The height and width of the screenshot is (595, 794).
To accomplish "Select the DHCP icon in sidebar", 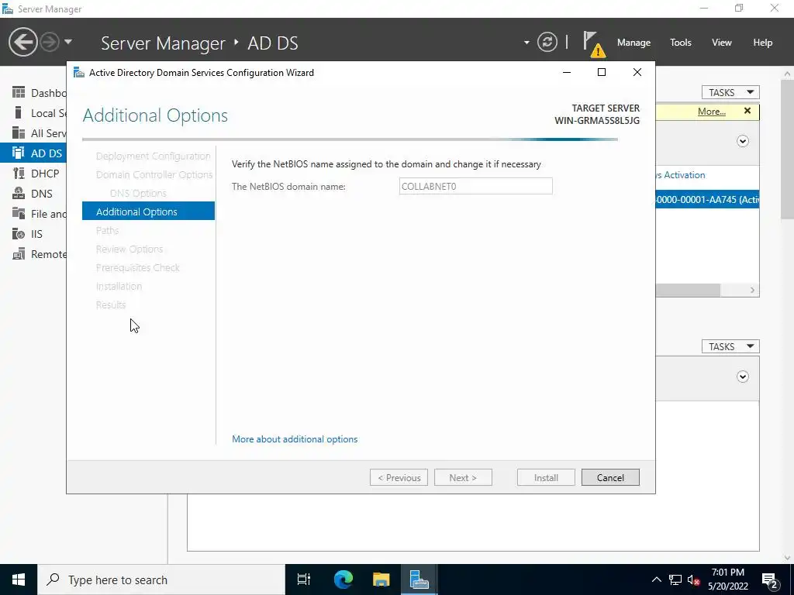I will coord(19,173).
